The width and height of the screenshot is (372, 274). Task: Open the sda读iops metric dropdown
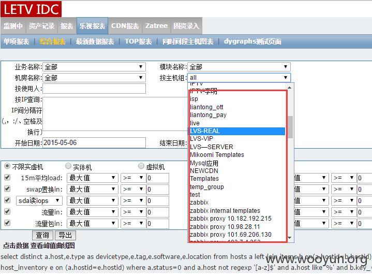pyautogui.click(x=39, y=200)
